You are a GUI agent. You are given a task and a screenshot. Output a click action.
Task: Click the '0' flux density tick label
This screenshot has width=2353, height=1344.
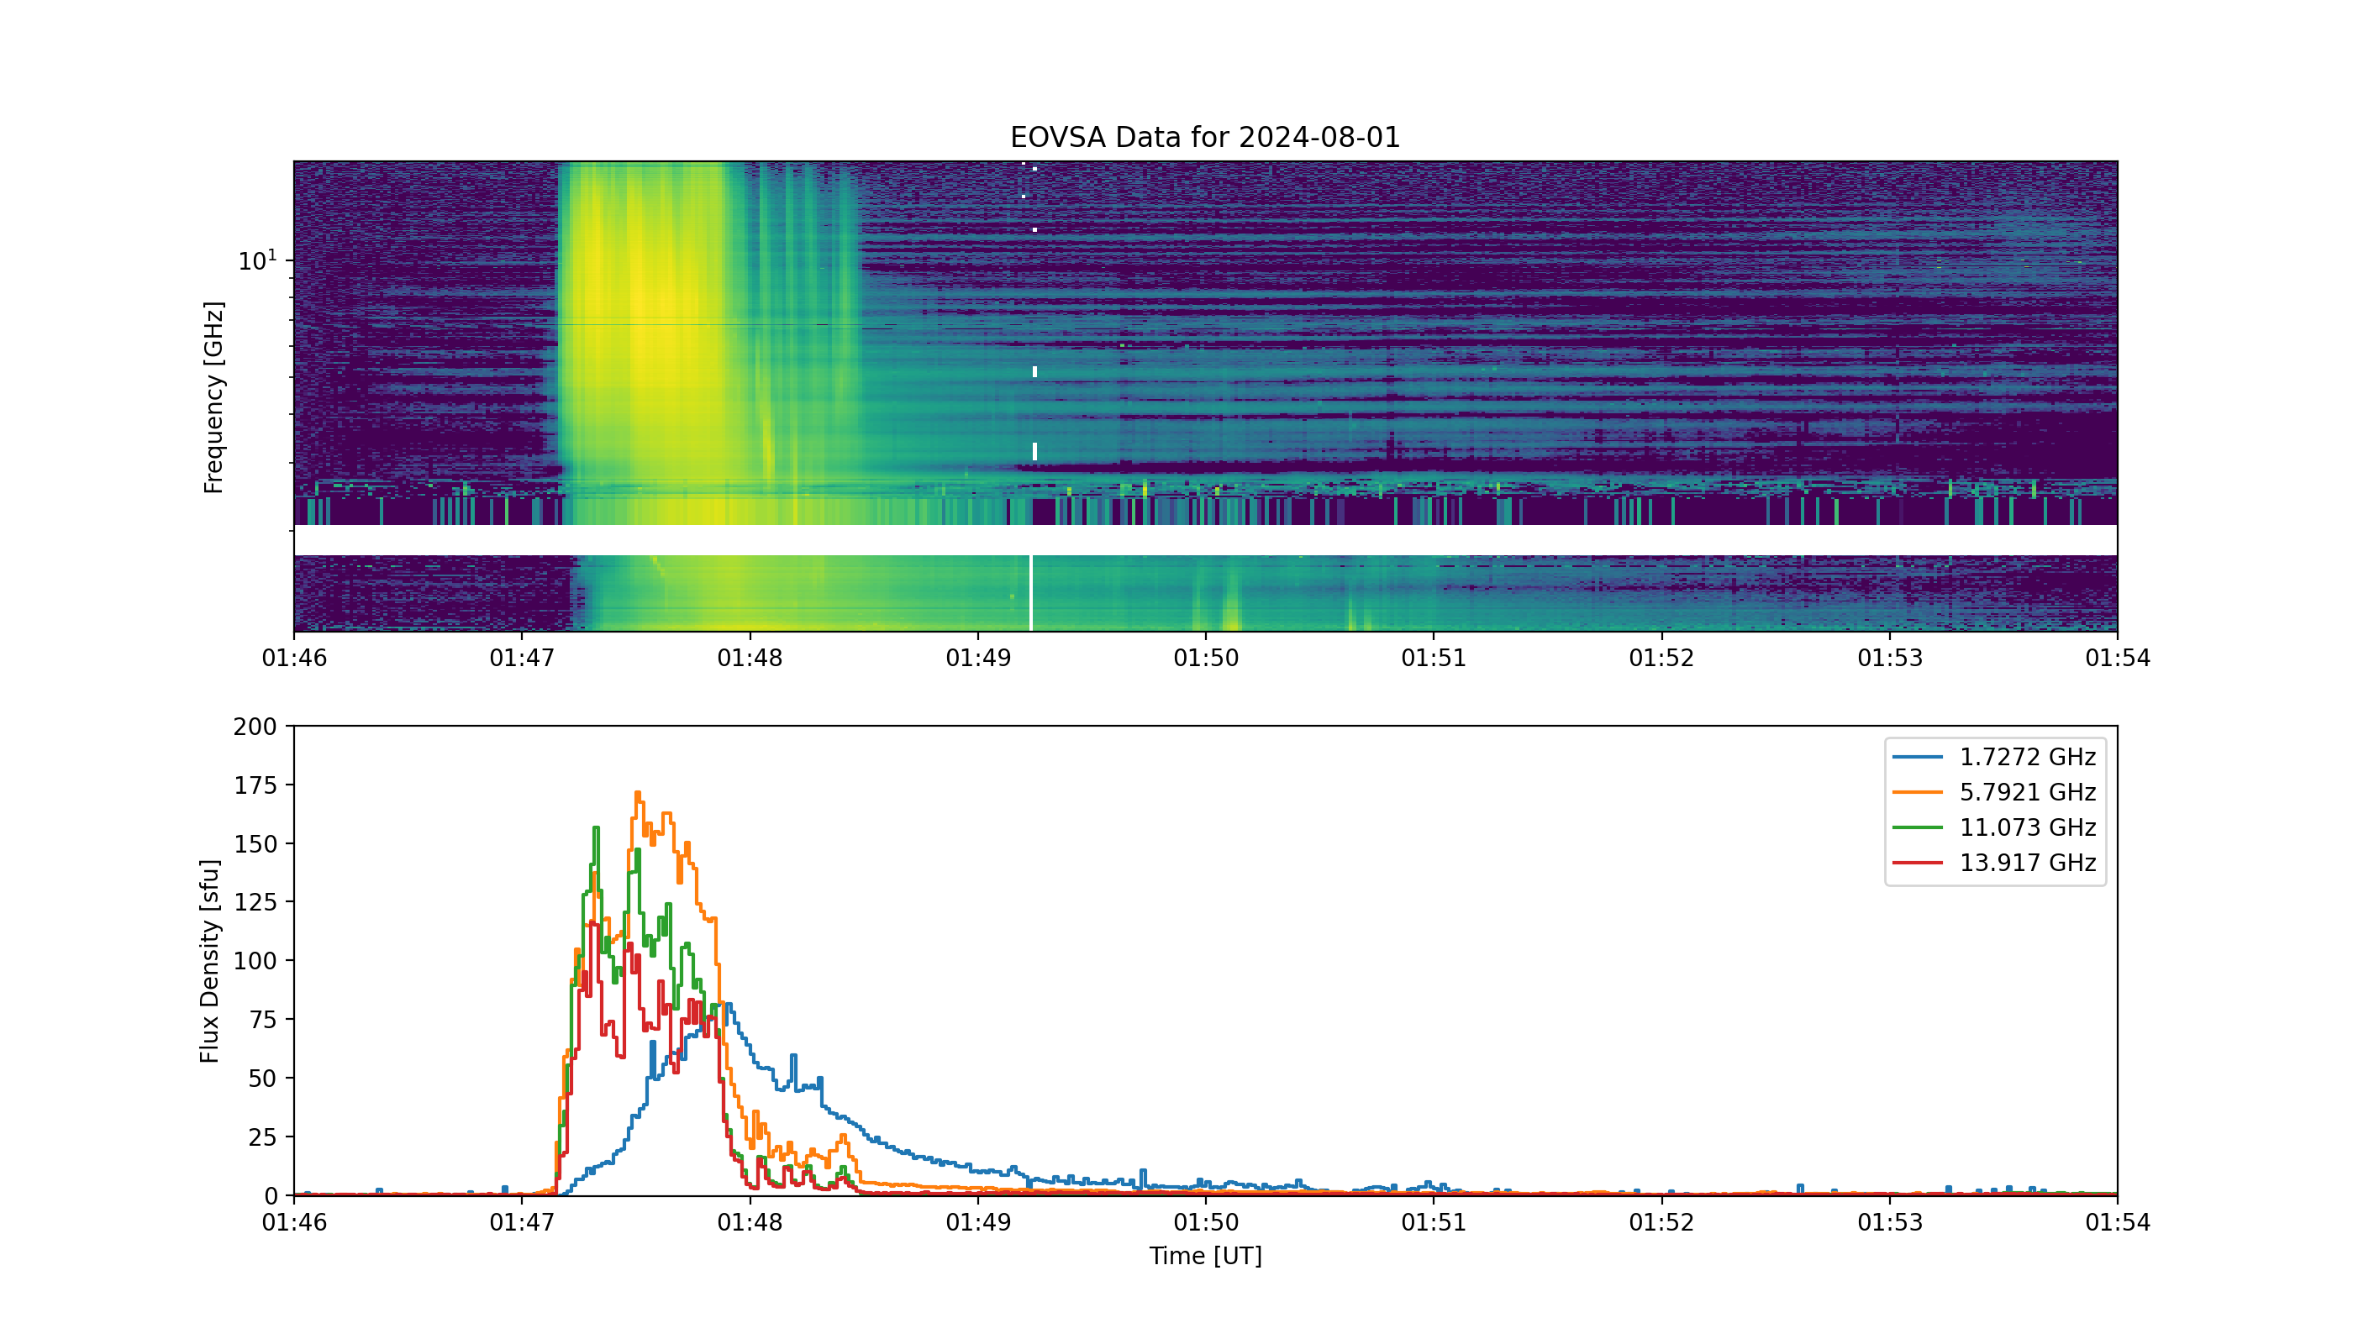pos(271,1195)
